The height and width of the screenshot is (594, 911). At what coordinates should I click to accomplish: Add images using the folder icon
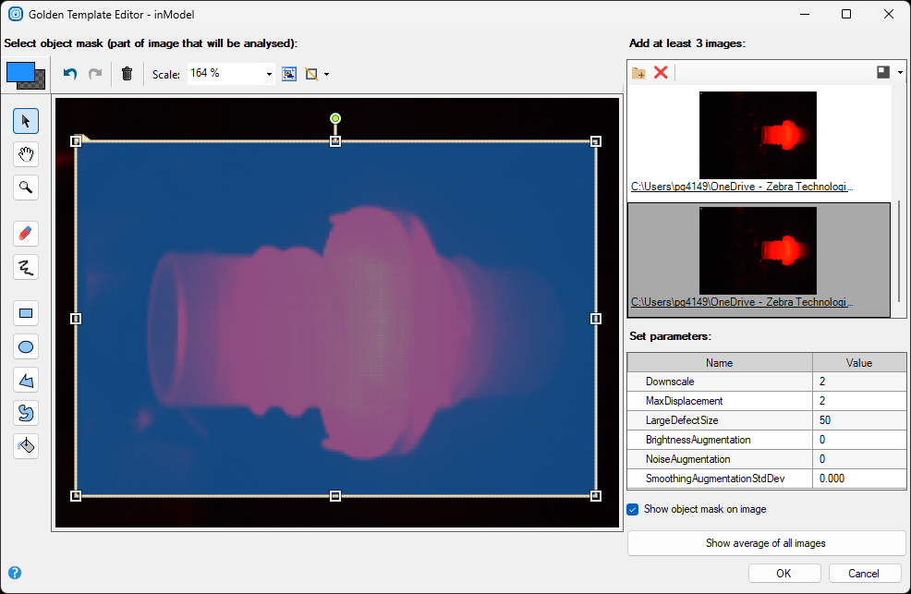[638, 72]
